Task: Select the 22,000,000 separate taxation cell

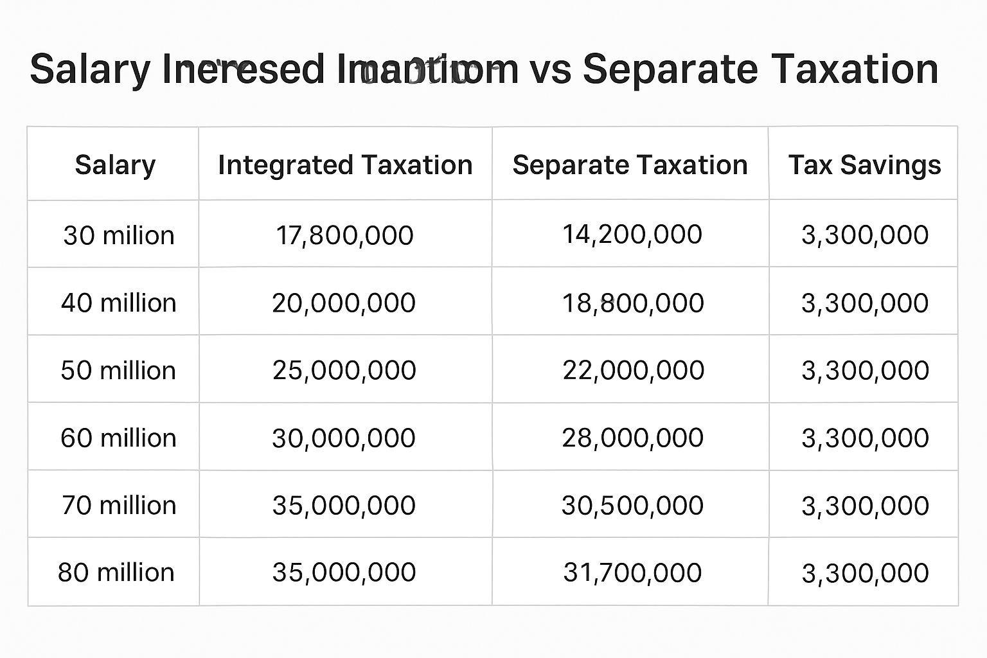Action: pyautogui.click(x=633, y=370)
